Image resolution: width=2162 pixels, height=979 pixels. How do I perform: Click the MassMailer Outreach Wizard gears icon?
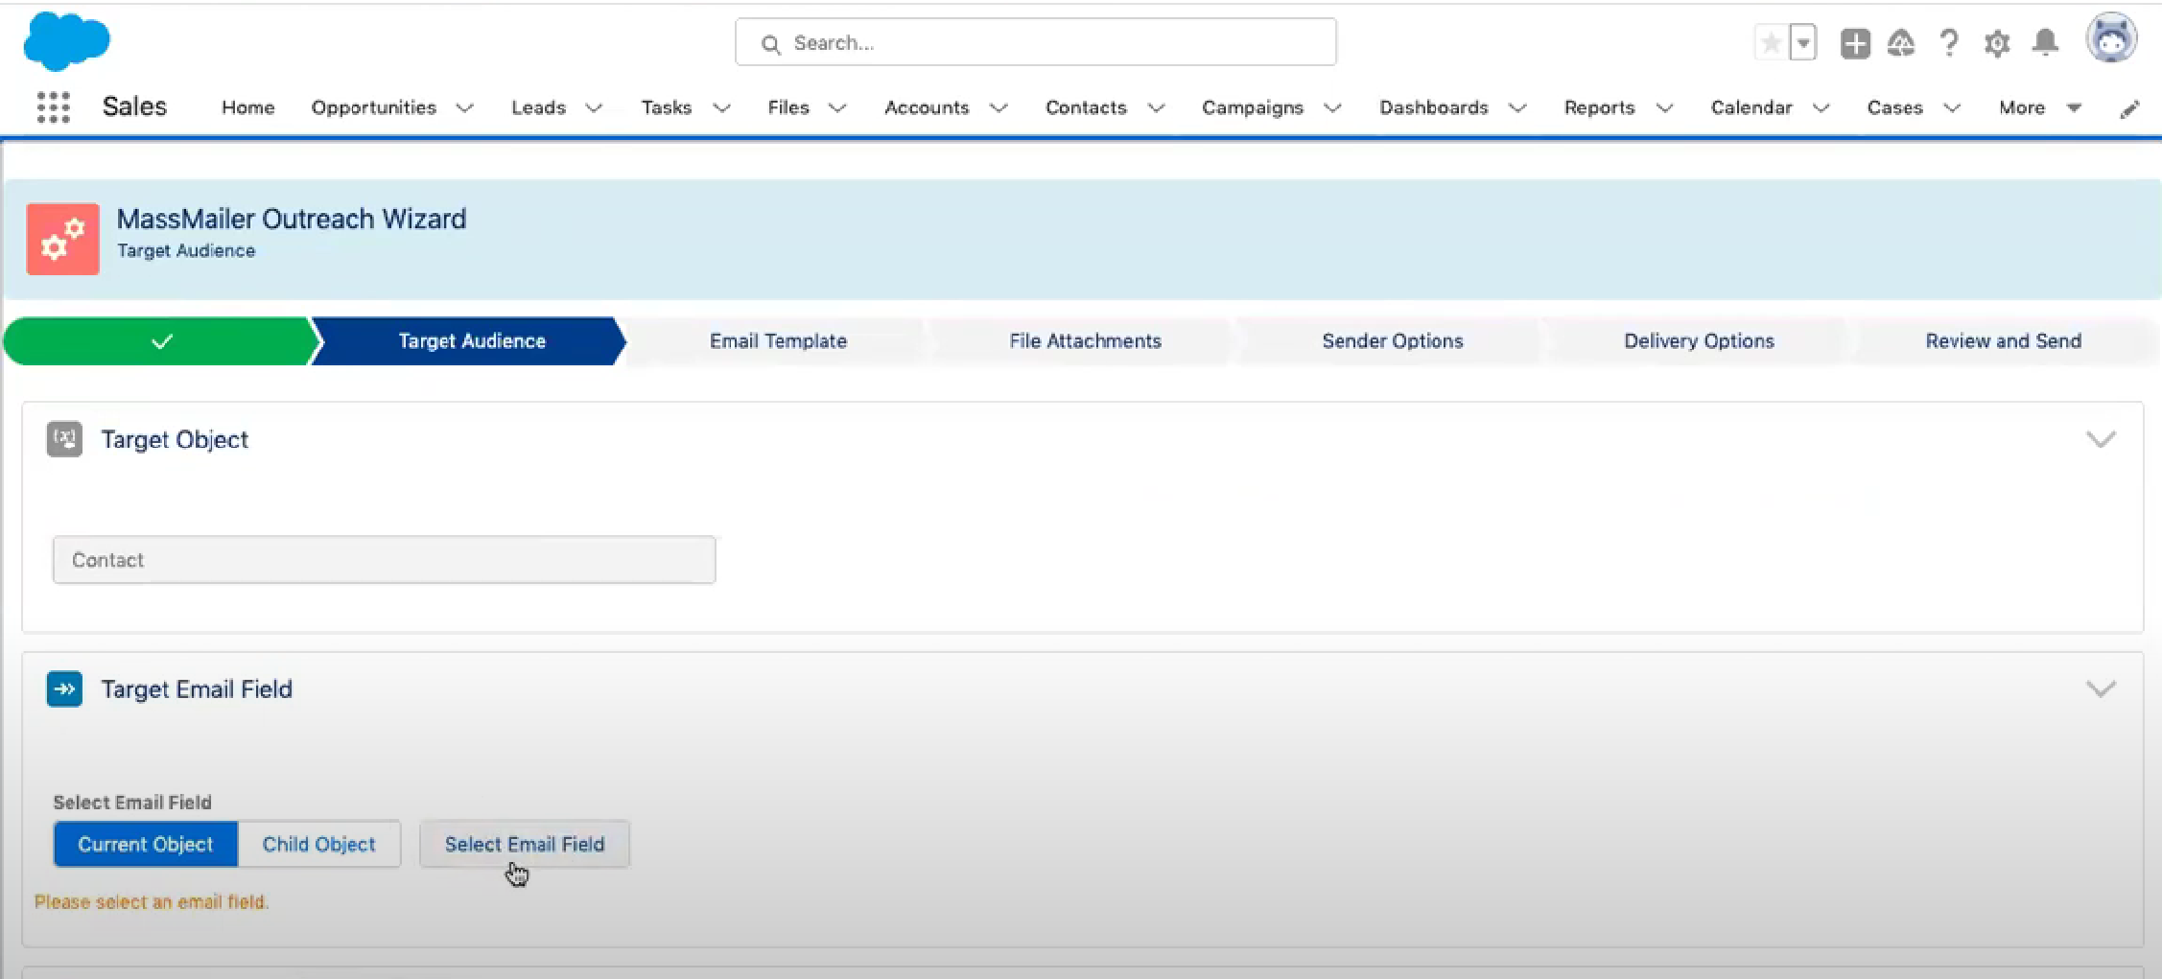tap(63, 239)
